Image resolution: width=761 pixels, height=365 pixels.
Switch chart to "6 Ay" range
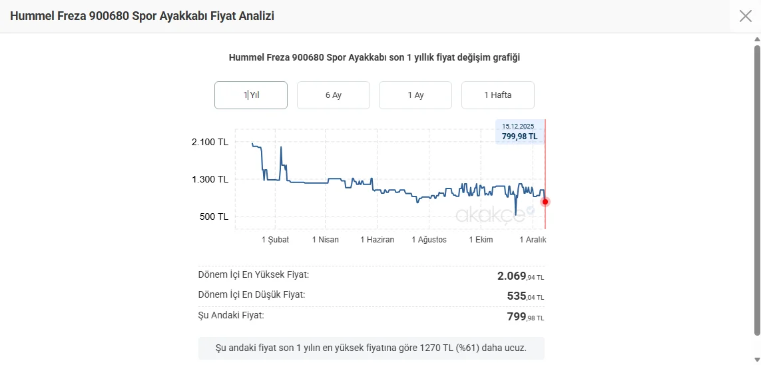coord(333,95)
